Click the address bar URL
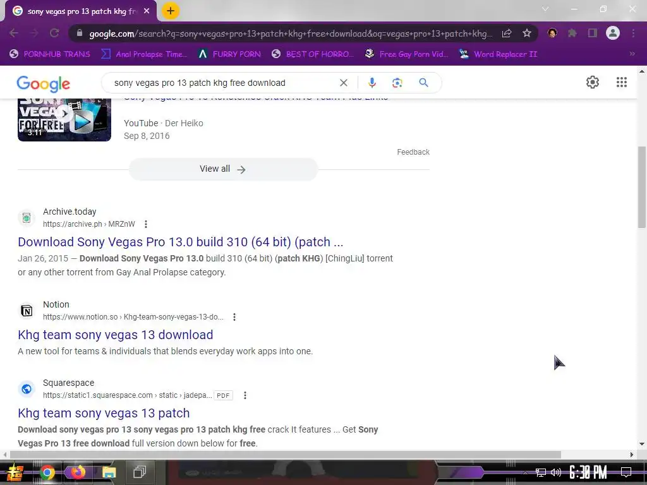The height and width of the screenshot is (485, 647). point(291,33)
